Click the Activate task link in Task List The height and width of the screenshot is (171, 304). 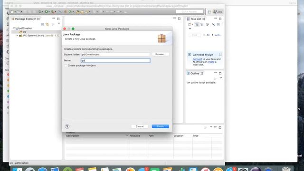click(218, 35)
